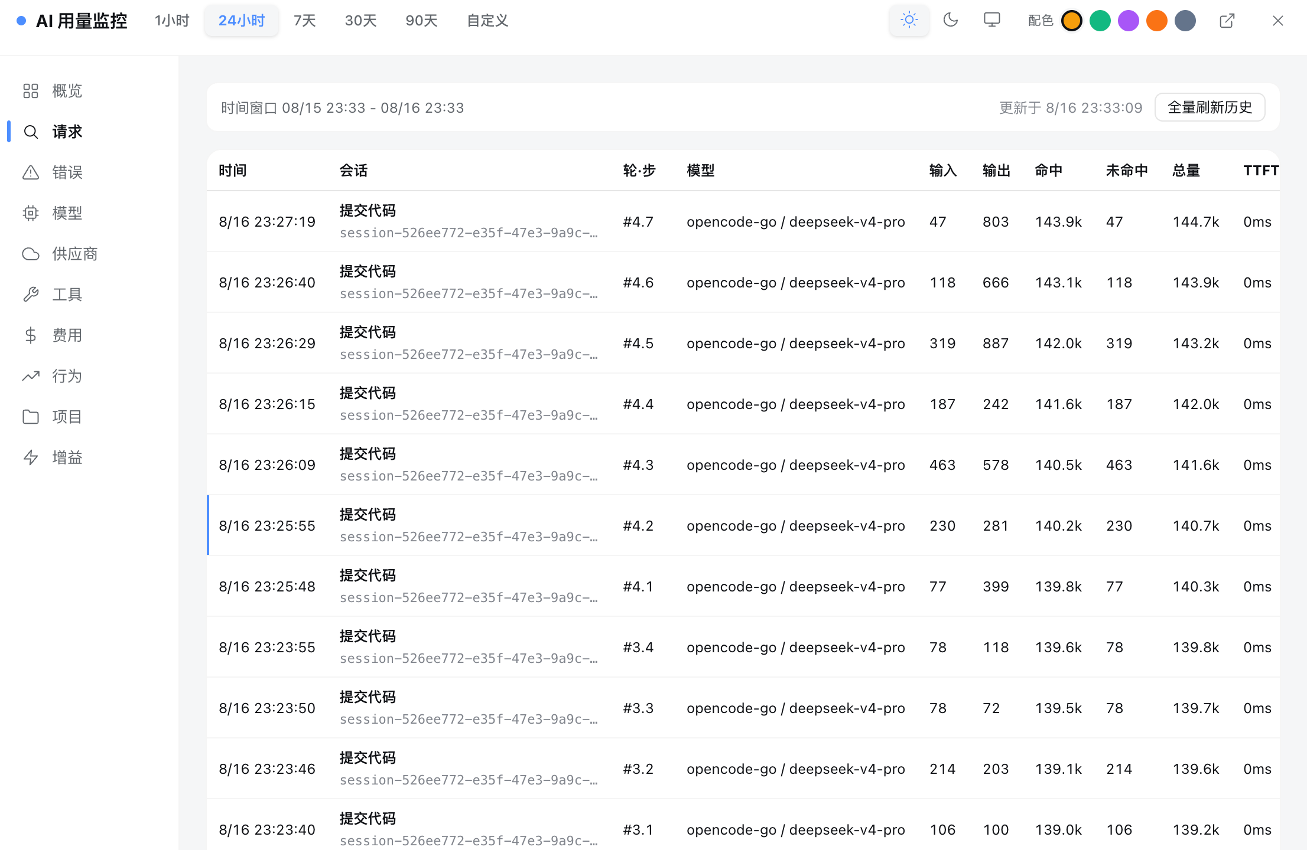The width and height of the screenshot is (1307, 850).
Task: Open dashboard in external window icon
Action: point(1227,21)
